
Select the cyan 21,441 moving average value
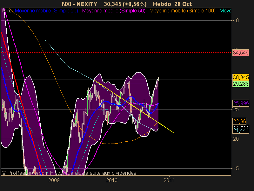(241, 130)
